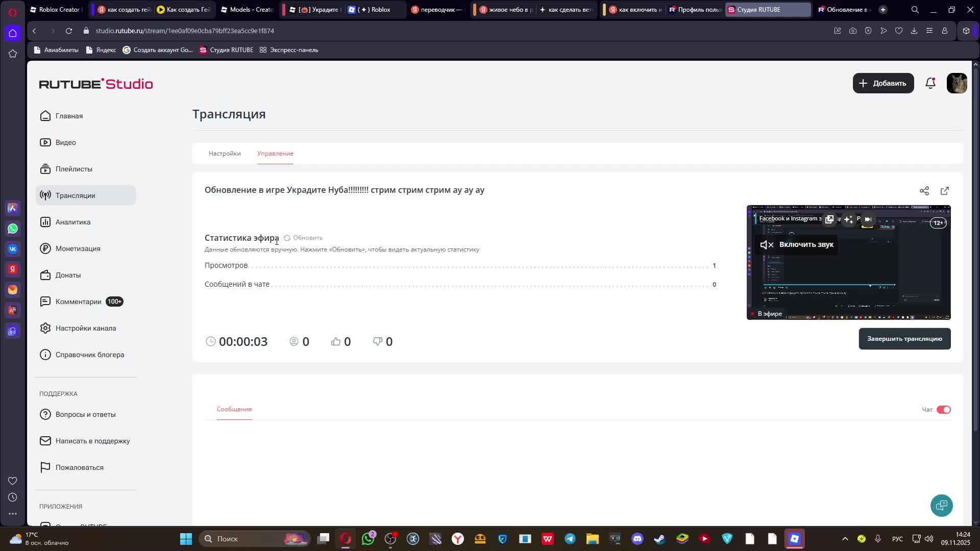The image size is (980, 551).
Task: Open Аналитика in the sidebar
Action: pos(73,222)
